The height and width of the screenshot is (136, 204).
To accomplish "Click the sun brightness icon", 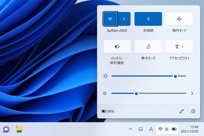I will [x=106, y=76].
